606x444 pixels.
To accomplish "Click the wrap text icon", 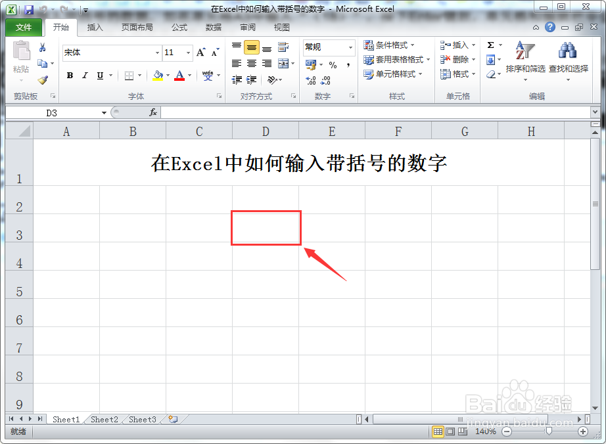I will [283, 47].
